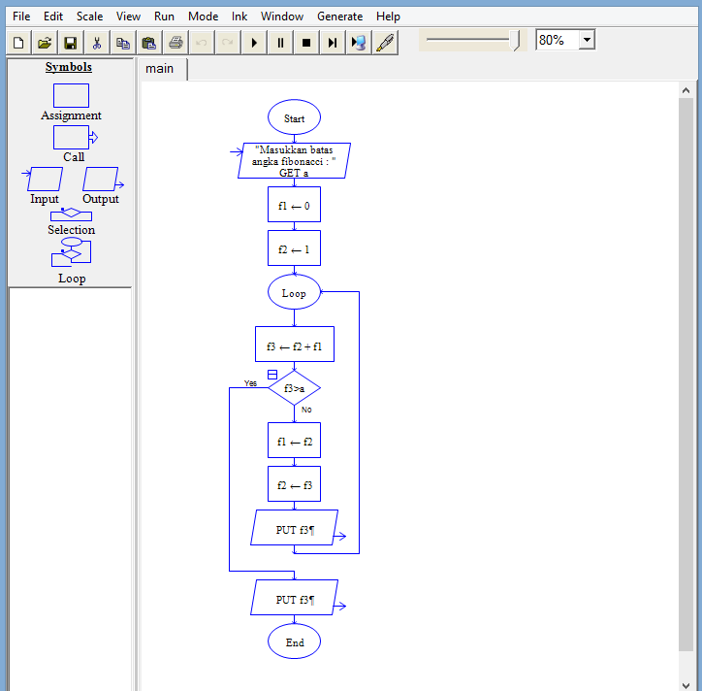Open the Edit menu
The width and height of the screenshot is (702, 691).
[x=52, y=16]
